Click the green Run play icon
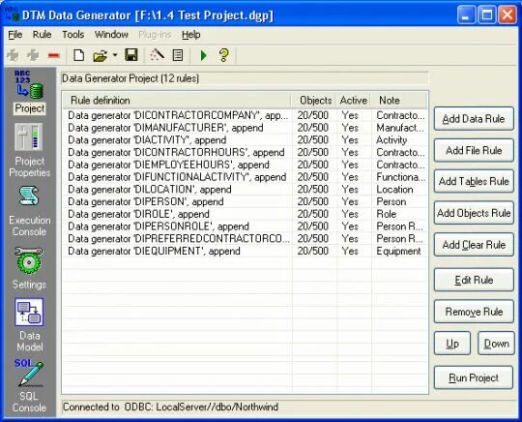Viewport: 522px width, 422px height. (x=203, y=55)
